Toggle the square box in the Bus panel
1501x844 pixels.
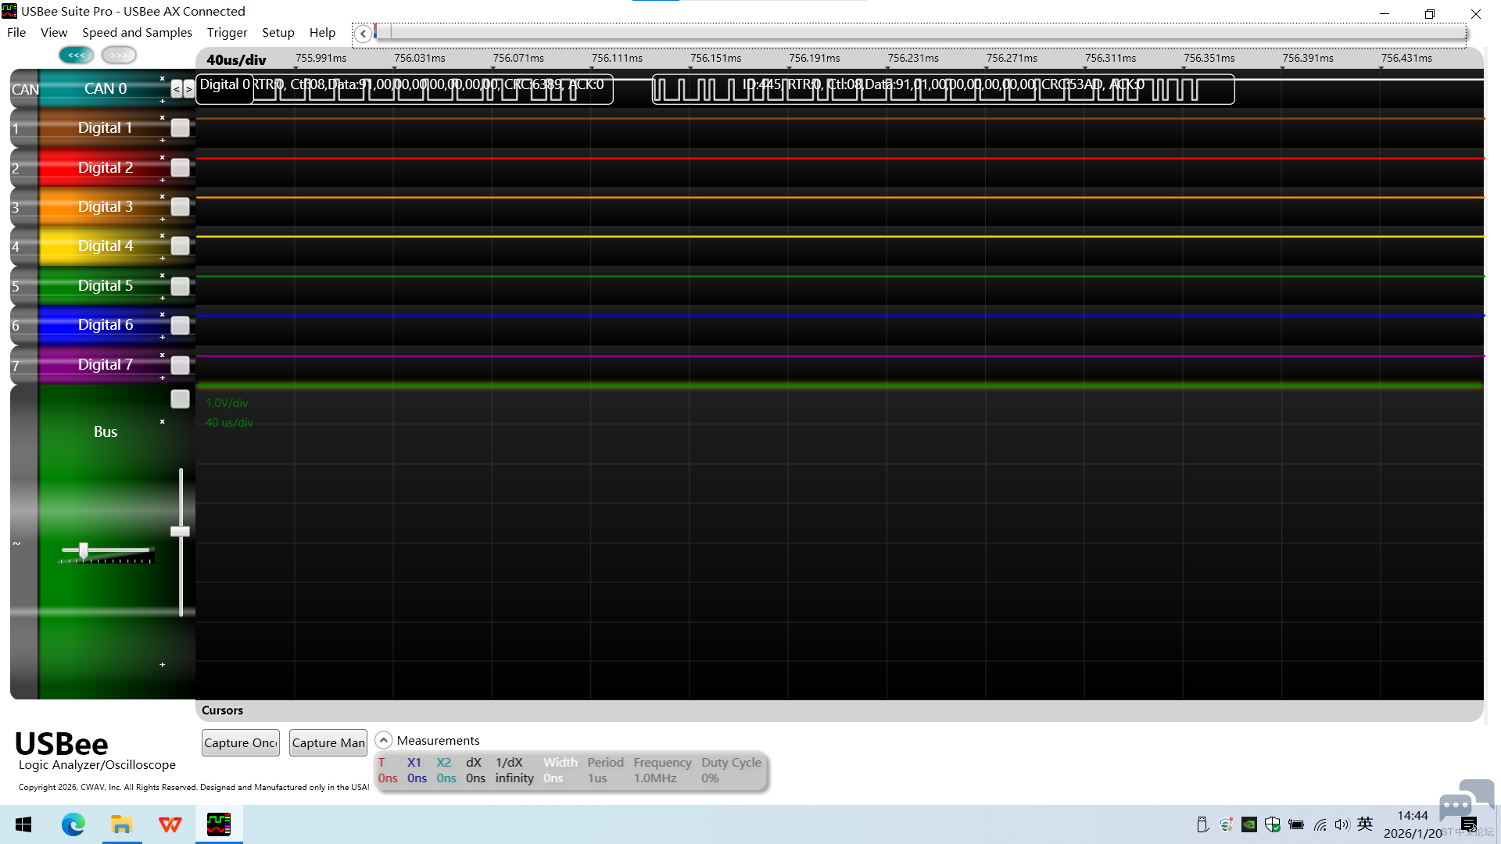tap(180, 399)
